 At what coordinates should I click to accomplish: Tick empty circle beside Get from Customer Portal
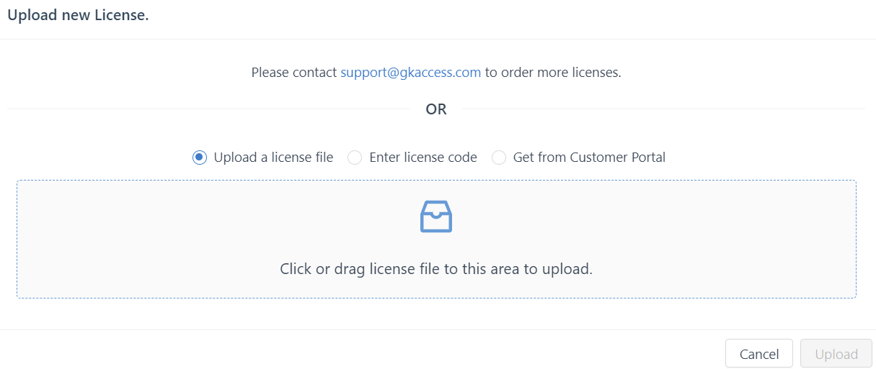pos(499,158)
